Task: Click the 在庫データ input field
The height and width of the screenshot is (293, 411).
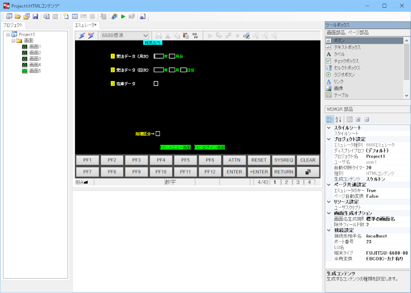Action: pyautogui.click(x=156, y=83)
